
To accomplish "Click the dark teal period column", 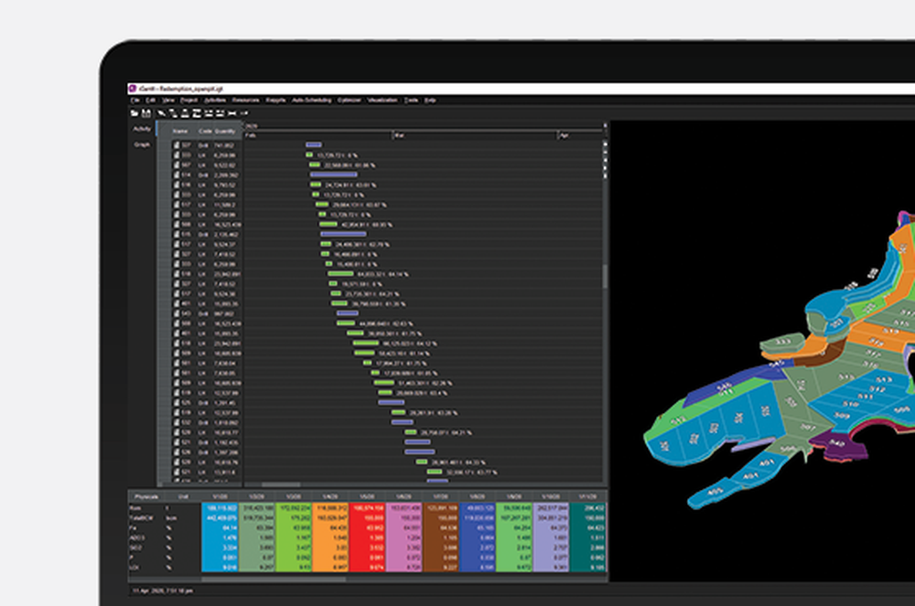I will pyautogui.click(x=587, y=537).
